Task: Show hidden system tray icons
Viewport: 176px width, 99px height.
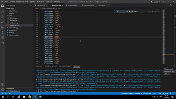Action: pos(152,97)
